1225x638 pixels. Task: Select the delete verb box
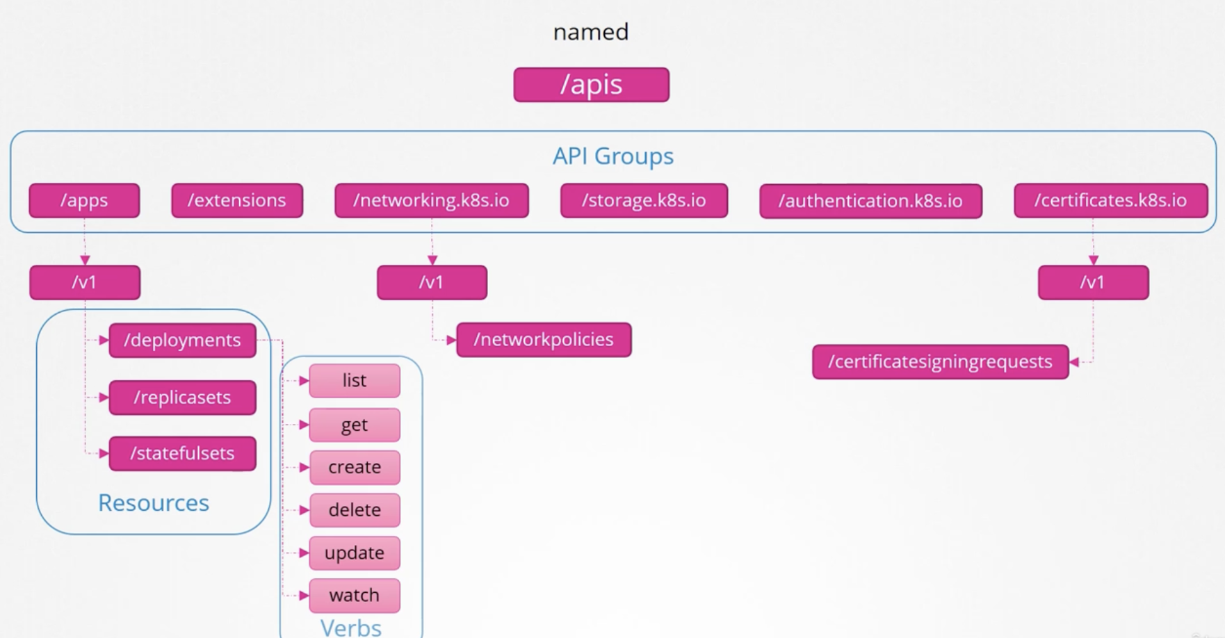tap(355, 510)
